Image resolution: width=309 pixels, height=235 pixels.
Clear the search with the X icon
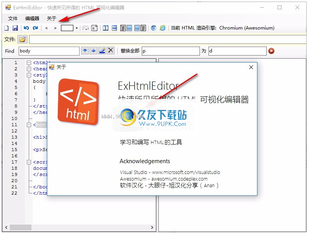tap(111, 50)
